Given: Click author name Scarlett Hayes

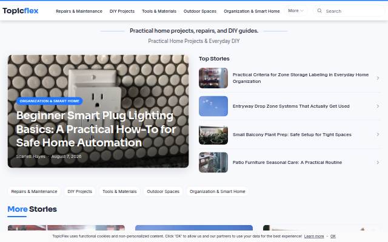Looking at the screenshot, I should point(31,156).
